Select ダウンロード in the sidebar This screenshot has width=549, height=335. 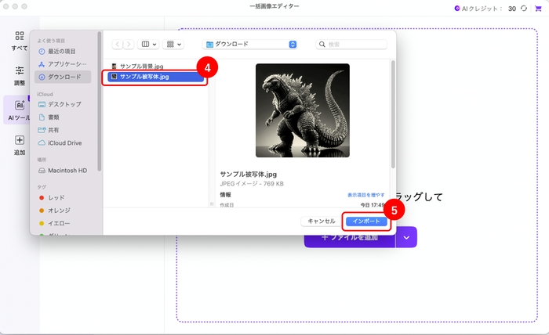coord(63,77)
